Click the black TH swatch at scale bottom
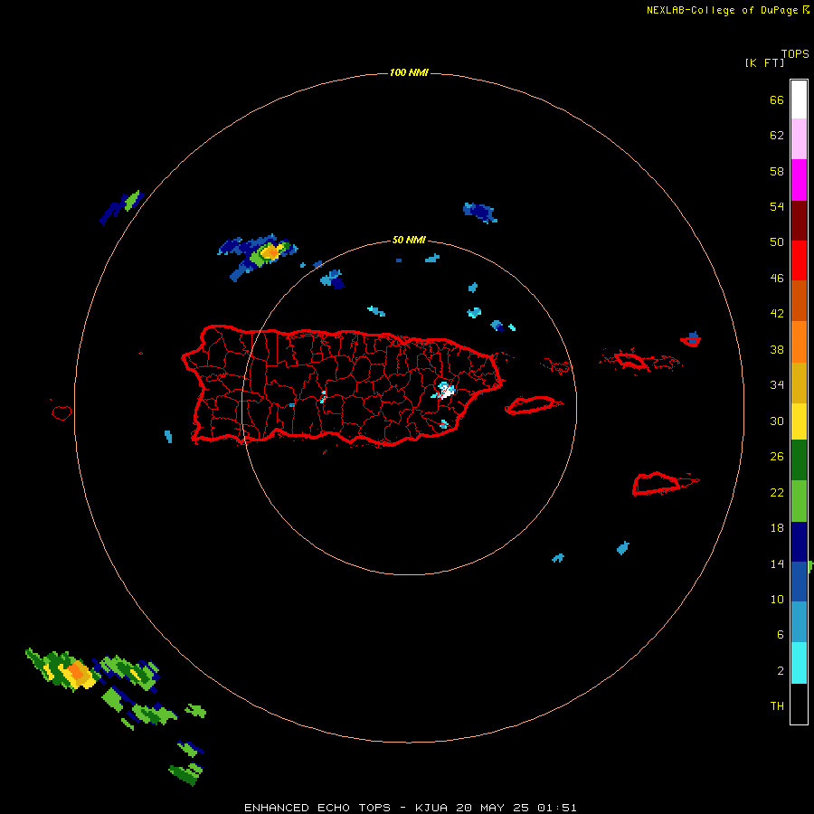Viewport: 814px width, 814px height. point(799,704)
